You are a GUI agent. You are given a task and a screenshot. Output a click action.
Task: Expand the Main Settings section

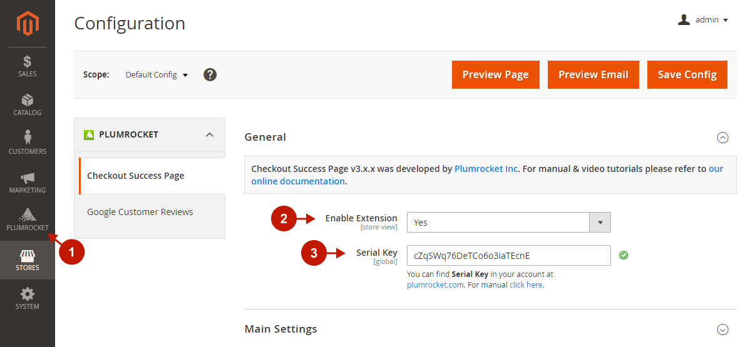pyautogui.click(x=722, y=329)
